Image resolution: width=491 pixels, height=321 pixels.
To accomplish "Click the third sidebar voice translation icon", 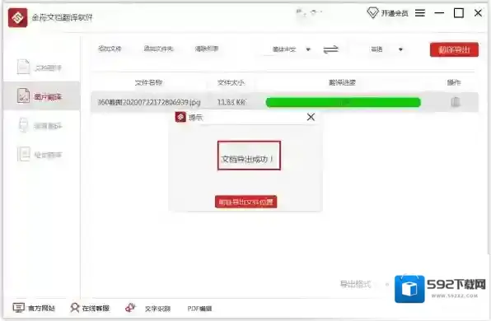I will 24,125.
